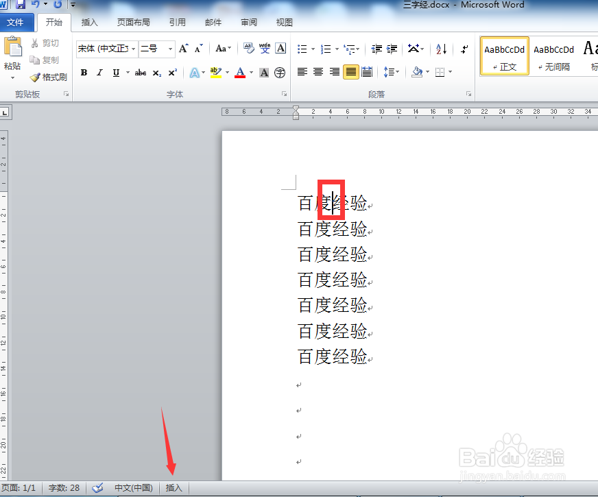Toggle Superscript formatting
Screen dimensions: 598x497
tap(172, 73)
